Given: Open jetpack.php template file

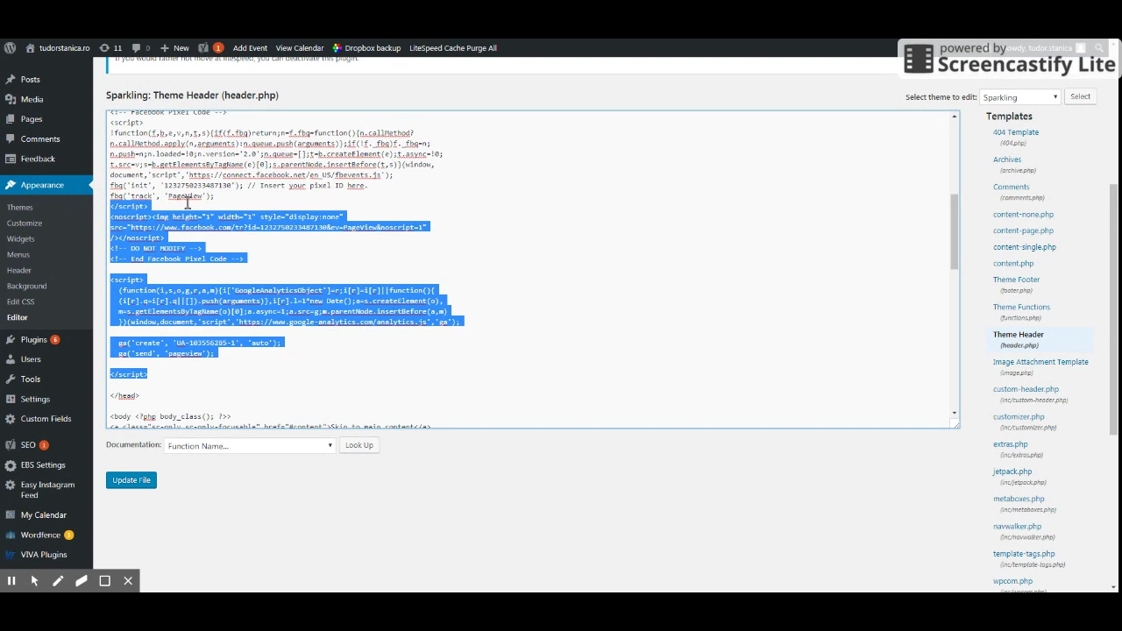Looking at the screenshot, I should coord(1012,471).
